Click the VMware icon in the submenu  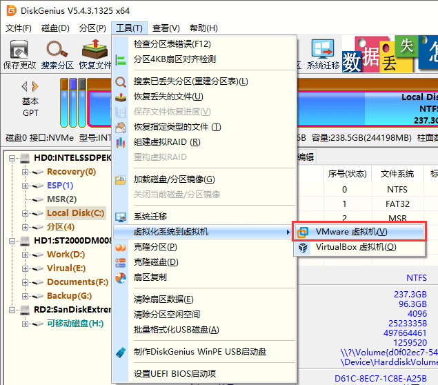click(303, 232)
